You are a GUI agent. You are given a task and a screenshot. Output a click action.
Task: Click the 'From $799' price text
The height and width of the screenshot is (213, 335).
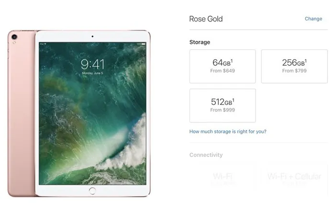tap(294, 71)
